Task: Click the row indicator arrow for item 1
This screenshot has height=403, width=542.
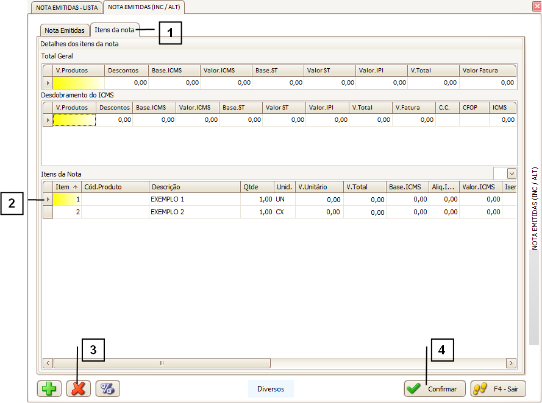Action: pos(48,200)
